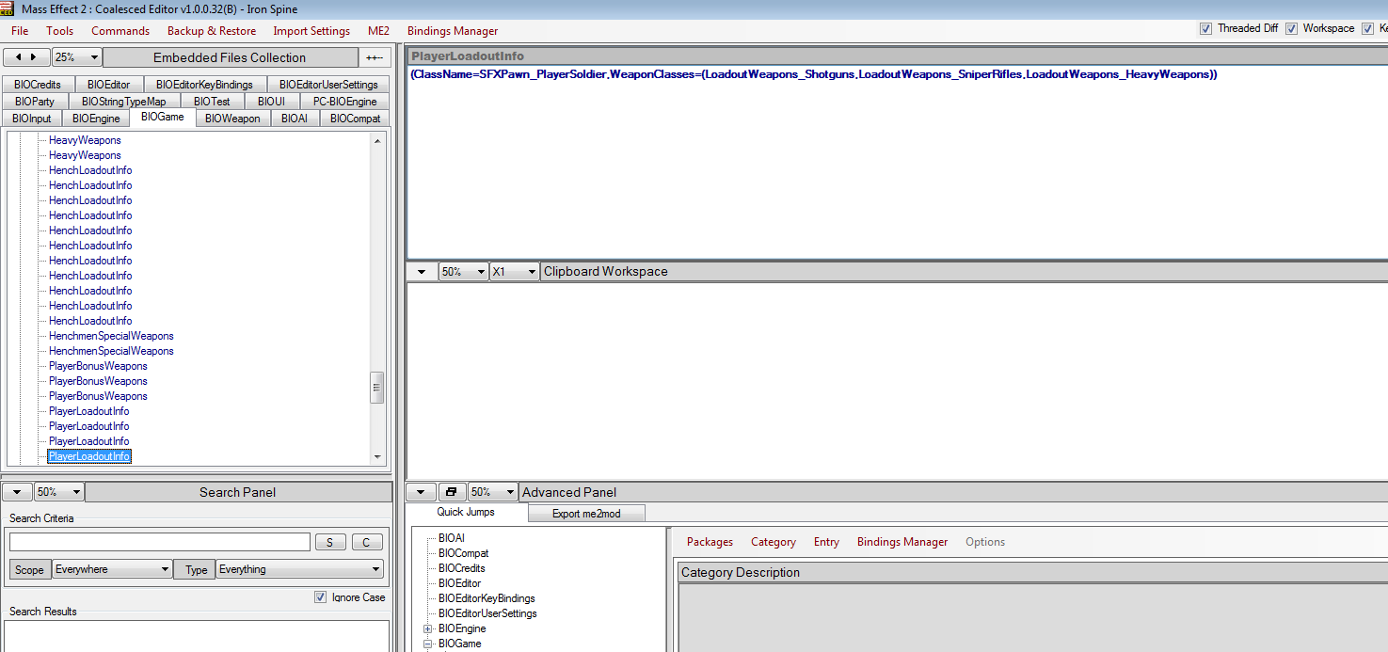This screenshot has height=652, width=1388.
Task: Toggle the Ignore Case checkbox
Action: pyautogui.click(x=320, y=597)
